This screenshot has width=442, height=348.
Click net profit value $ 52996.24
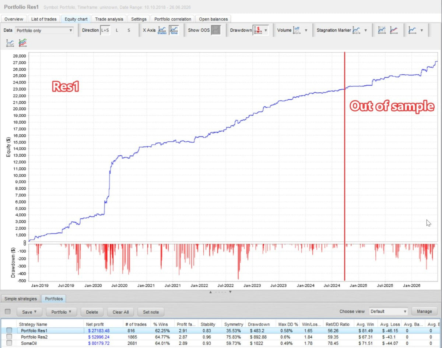[99, 337]
